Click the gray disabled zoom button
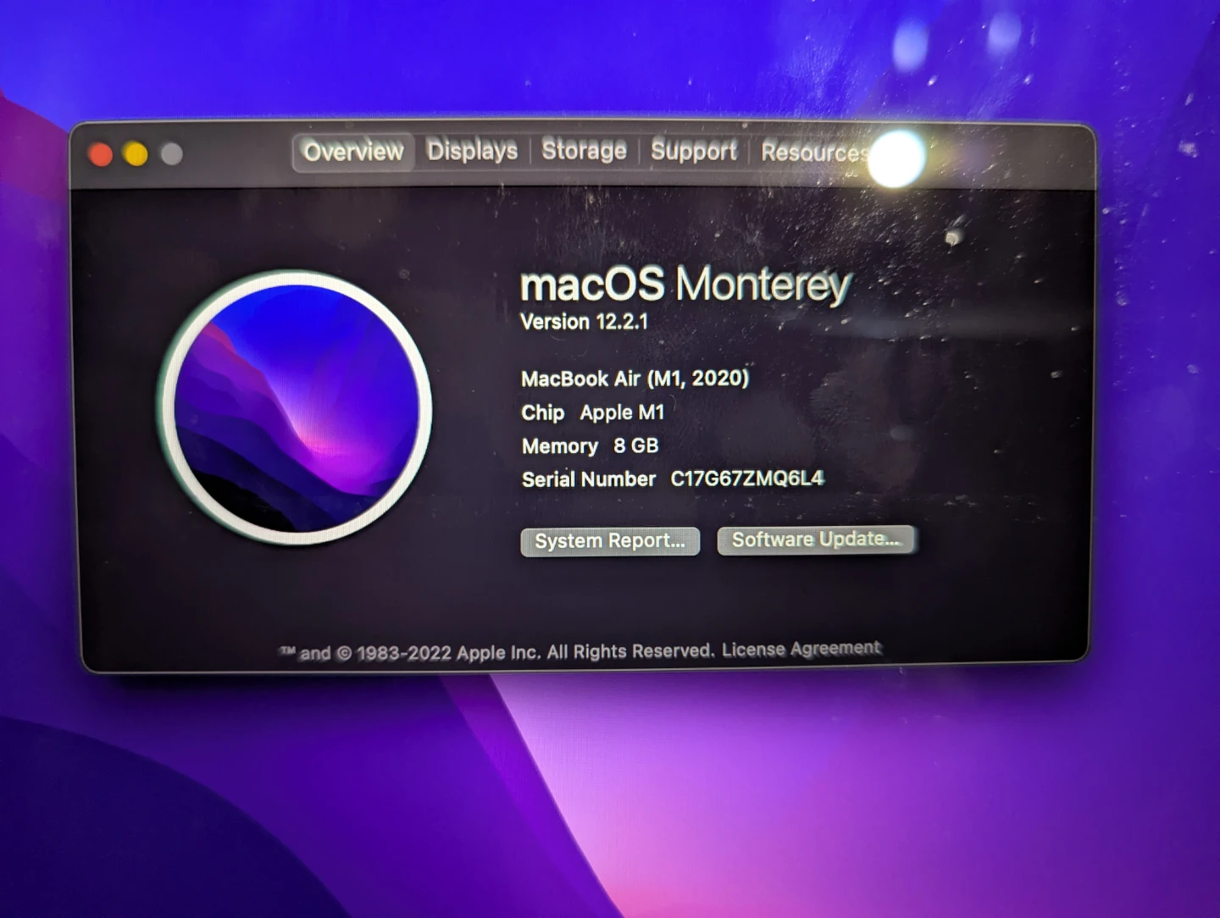The height and width of the screenshot is (918, 1220). (x=171, y=154)
